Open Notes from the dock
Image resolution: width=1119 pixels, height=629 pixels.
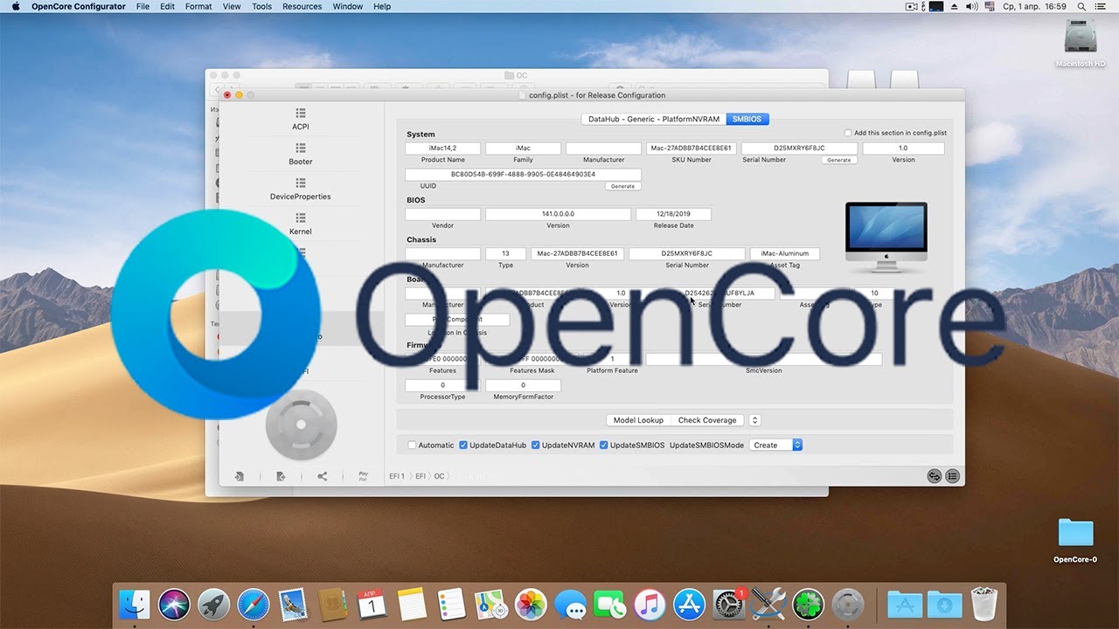[x=411, y=604]
